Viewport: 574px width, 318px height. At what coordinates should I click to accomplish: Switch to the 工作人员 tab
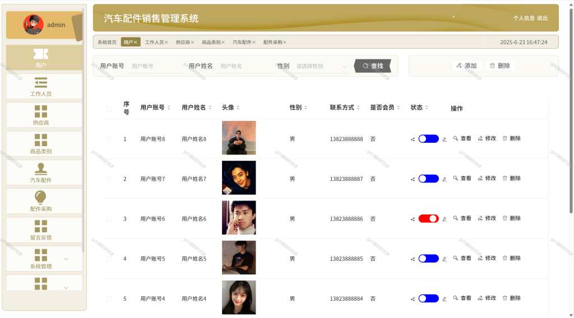(154, 43)
